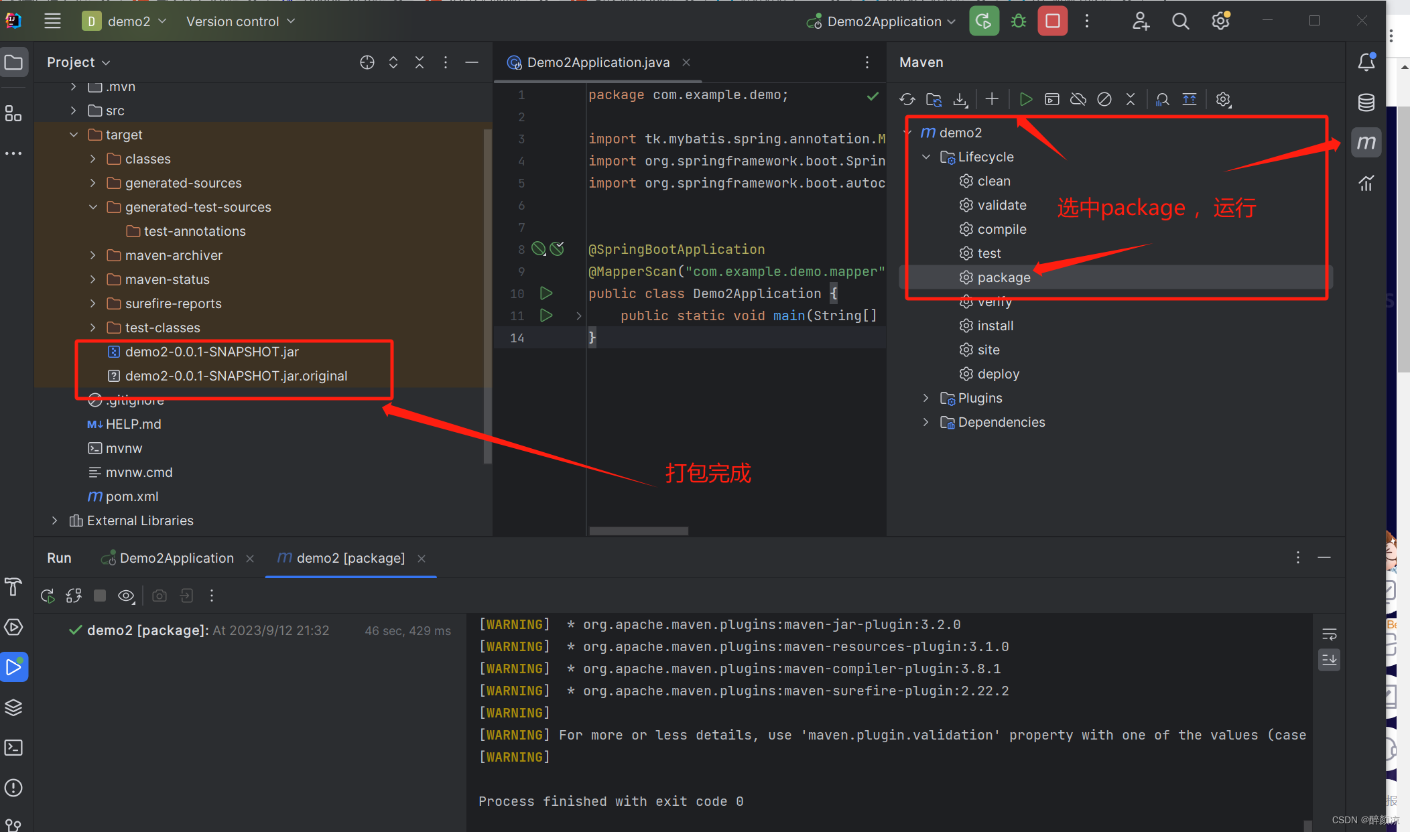Download Maven sources and documentation
This screenshot has height=832, width=1410.
[x=960, y=100]
